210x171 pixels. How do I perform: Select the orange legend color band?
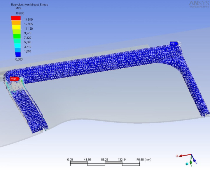[x=16, y=23]
